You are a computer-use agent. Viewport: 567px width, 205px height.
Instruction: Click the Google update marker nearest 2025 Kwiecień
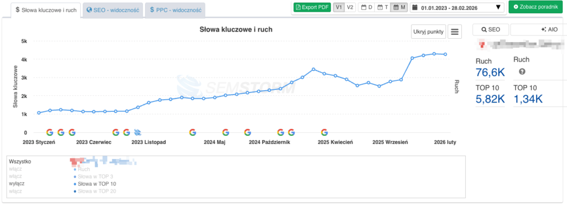pyautogui.click(x=324, y=132)
